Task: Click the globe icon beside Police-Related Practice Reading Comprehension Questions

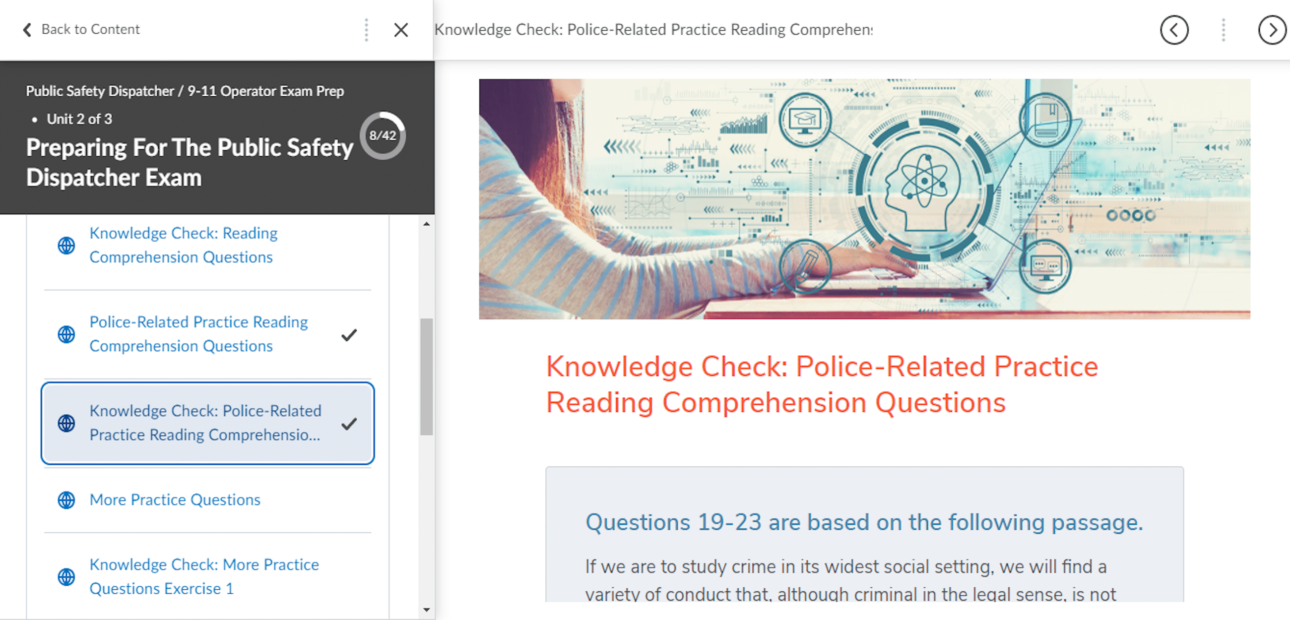Action: tap(65, 334)
